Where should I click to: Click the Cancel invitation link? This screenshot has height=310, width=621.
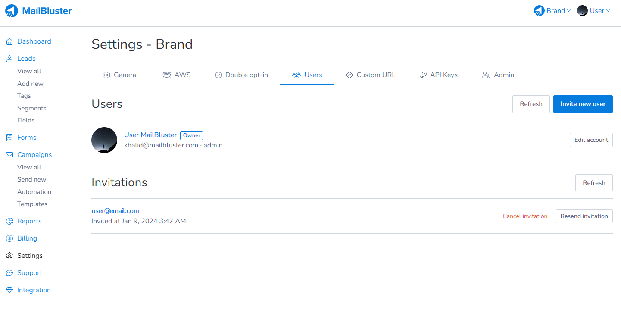tap(525, 216)
